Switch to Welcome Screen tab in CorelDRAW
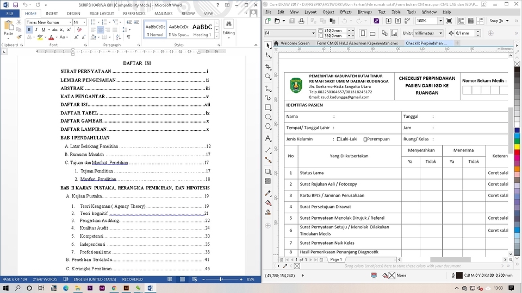The image size is (522, 293). click(295, 43)
